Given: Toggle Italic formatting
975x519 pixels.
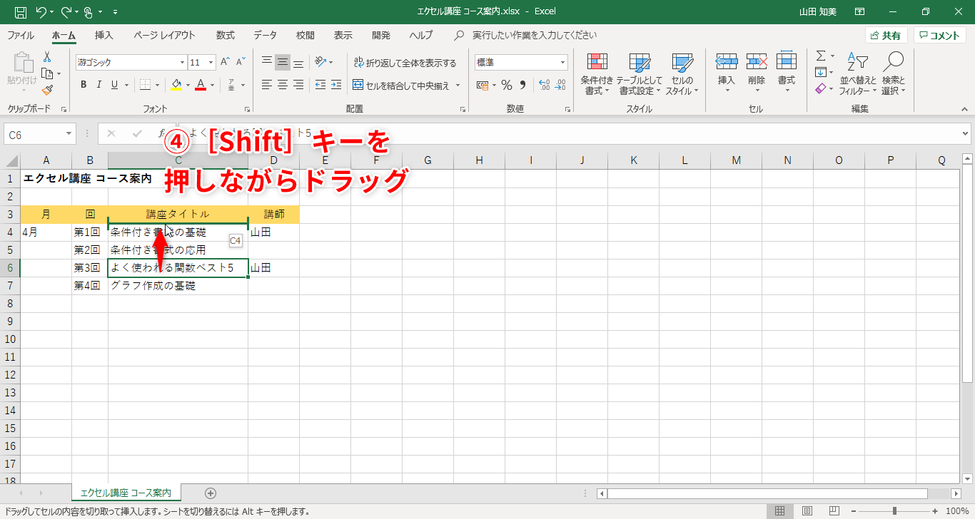Looking at the screenshot, I should (99, 85).
